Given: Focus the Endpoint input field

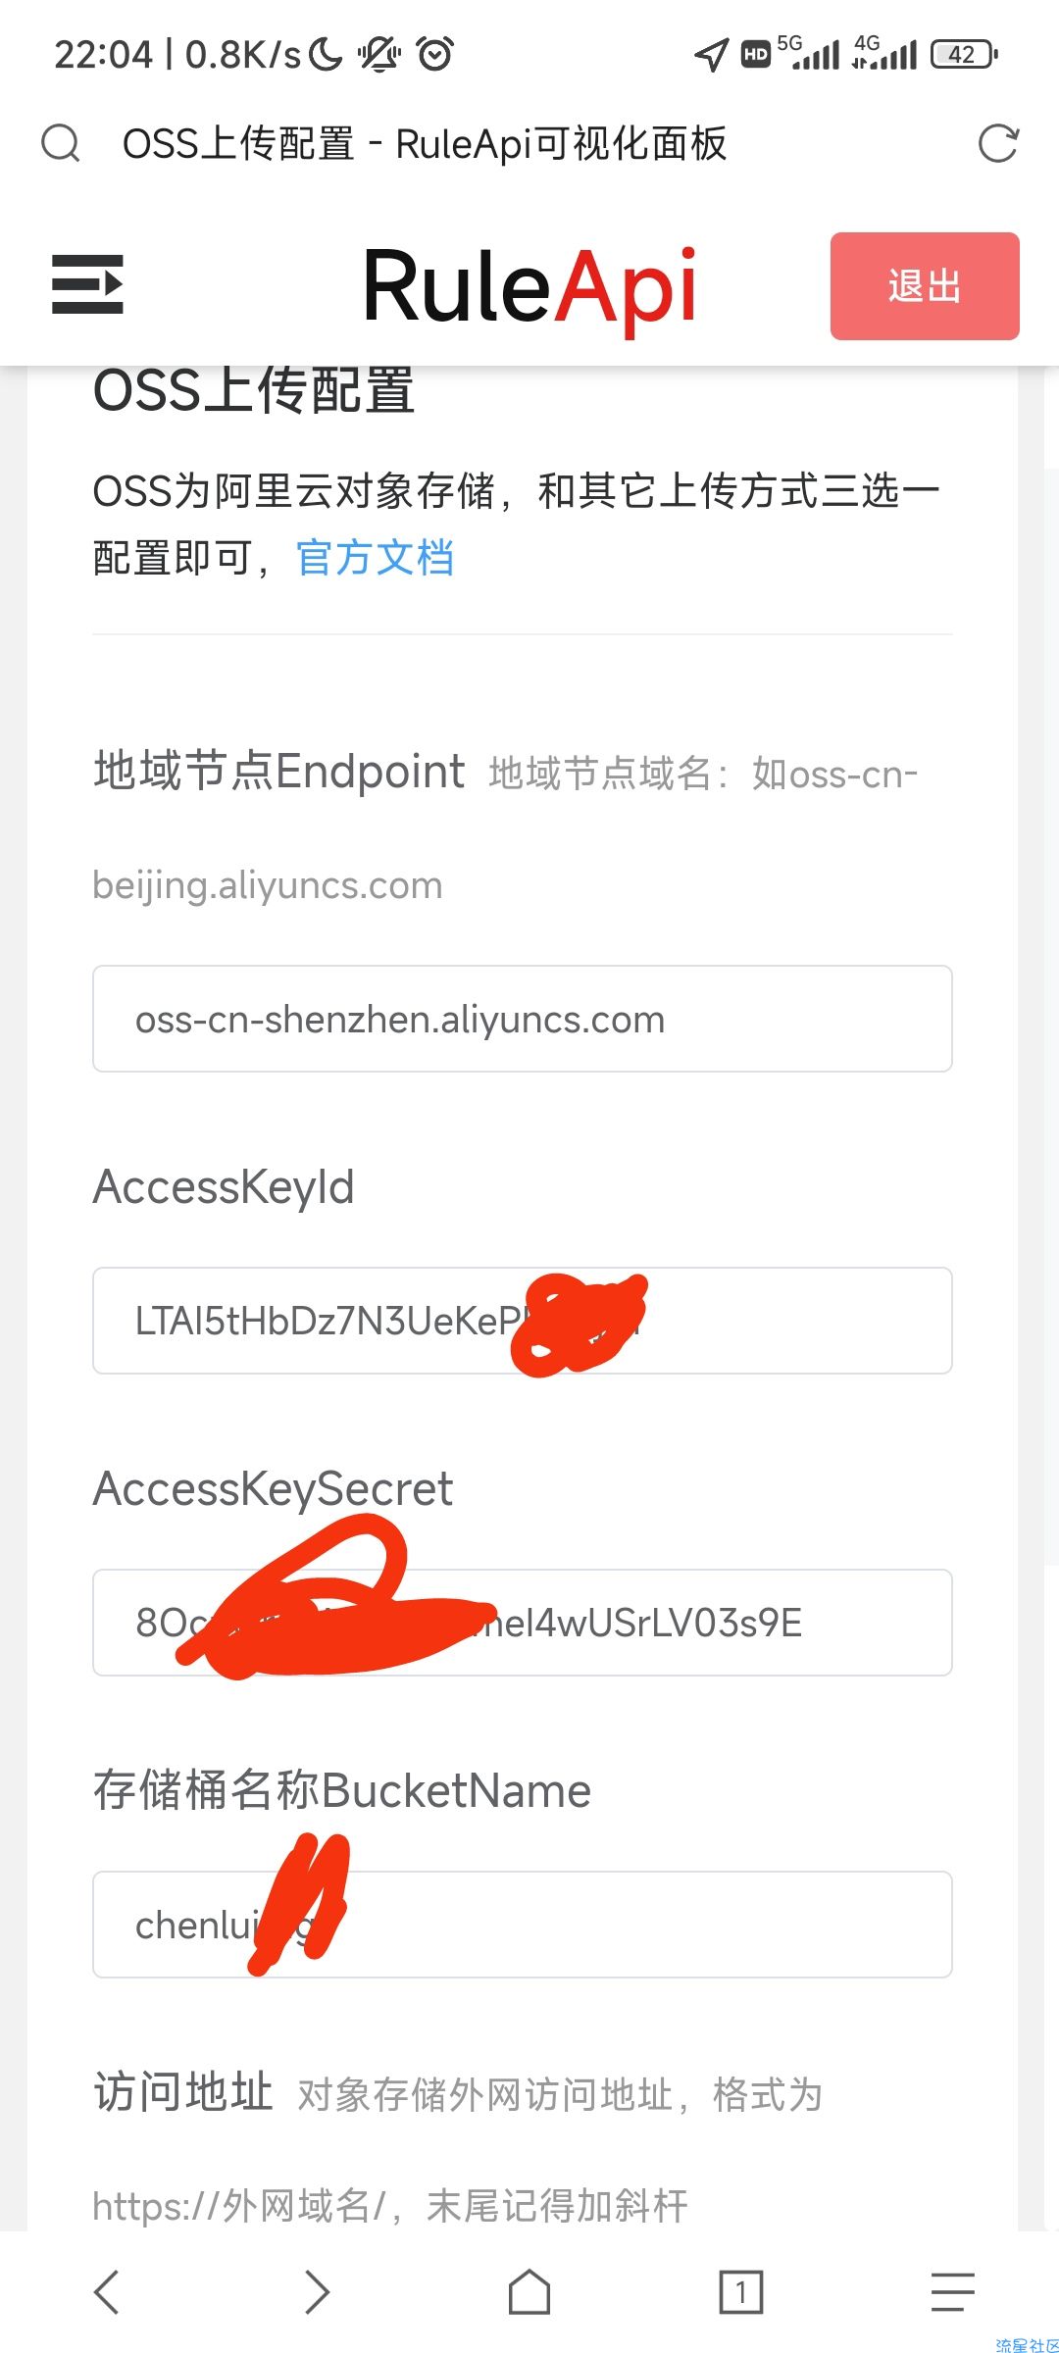Looking at the screenshot, I should 523,1019.
